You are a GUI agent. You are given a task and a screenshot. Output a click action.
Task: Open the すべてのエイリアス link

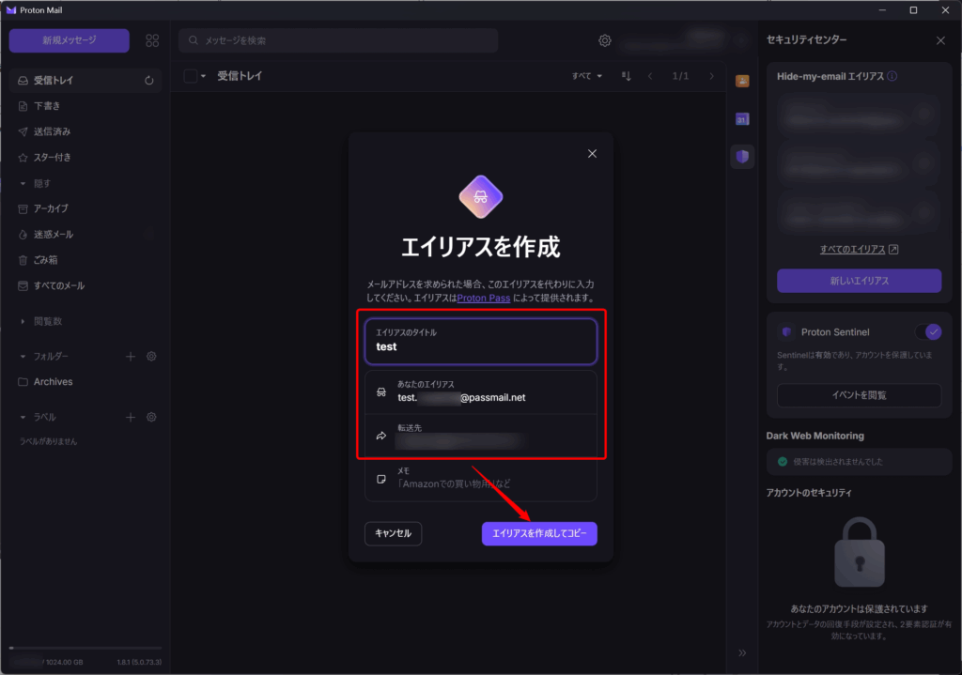tap(859, 250)
